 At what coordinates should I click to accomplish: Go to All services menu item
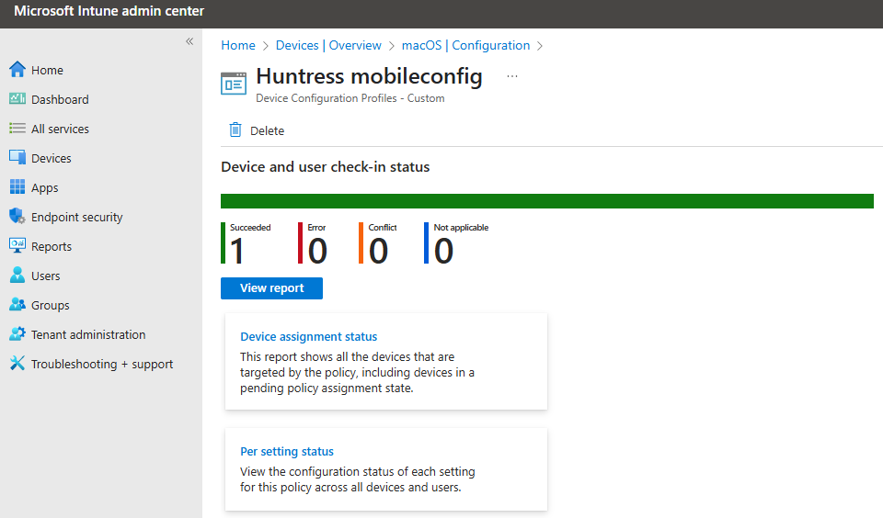pyautogui.click(x=60, y=129)
